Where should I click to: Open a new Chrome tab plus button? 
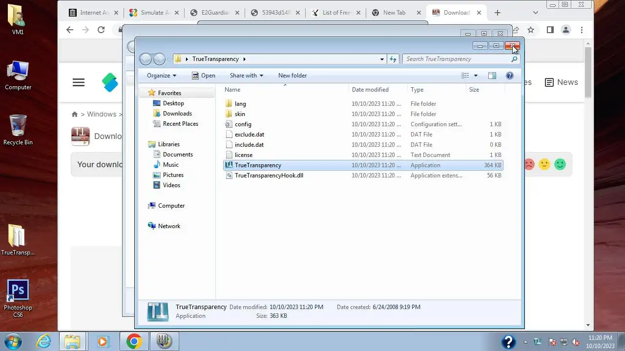pyautogui.click(x=498, y=13)
